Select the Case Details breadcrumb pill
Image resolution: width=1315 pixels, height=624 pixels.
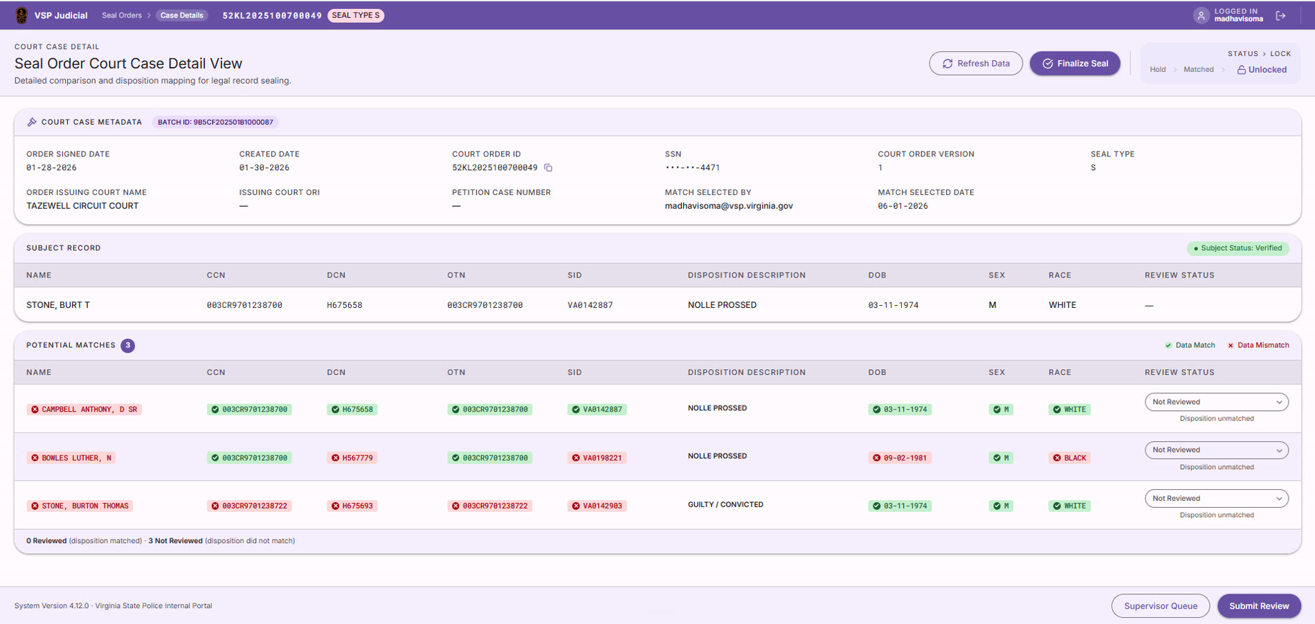click(x=182, y=15)
